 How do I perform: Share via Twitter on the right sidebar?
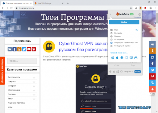pos(152,70)
